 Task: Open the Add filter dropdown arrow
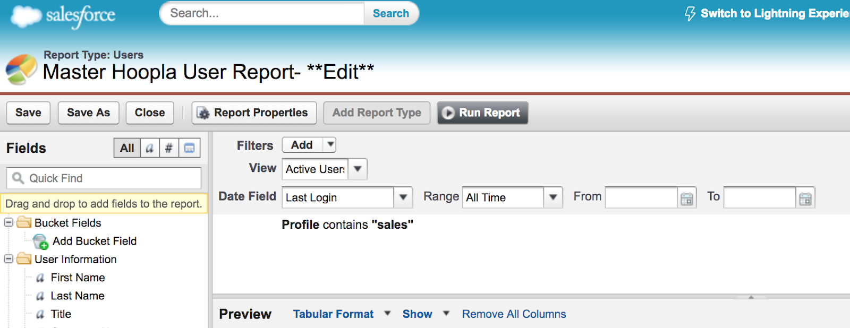click(x=330, y=145)
